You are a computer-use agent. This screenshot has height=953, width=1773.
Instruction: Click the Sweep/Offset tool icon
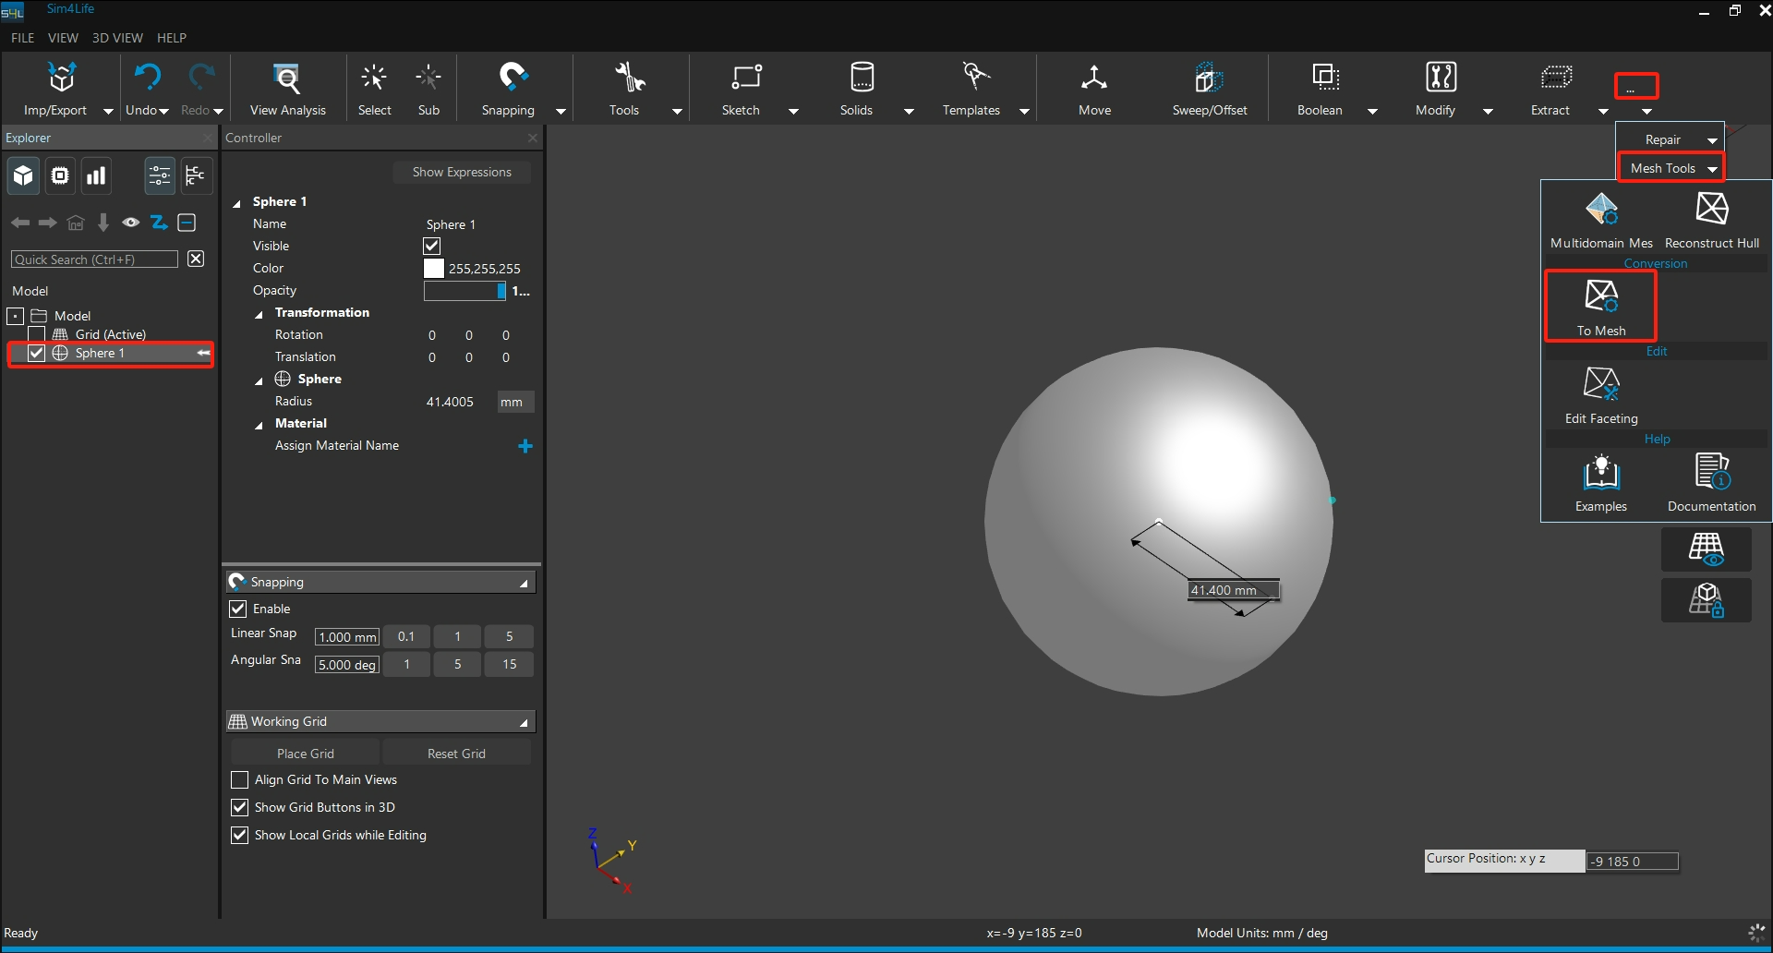(x=1209, y=79)
